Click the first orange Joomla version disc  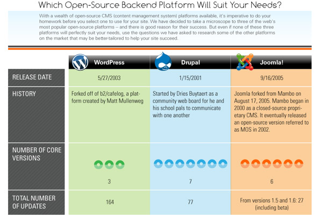[245, 163]
